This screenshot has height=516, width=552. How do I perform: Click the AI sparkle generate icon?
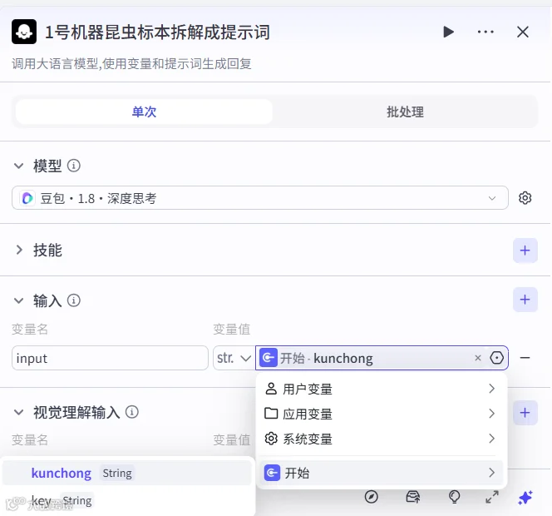pos(525,498)
